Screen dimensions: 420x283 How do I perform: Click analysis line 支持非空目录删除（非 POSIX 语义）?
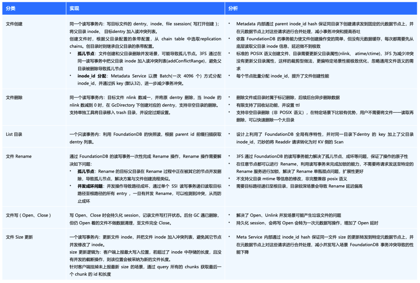pos(325,116)
